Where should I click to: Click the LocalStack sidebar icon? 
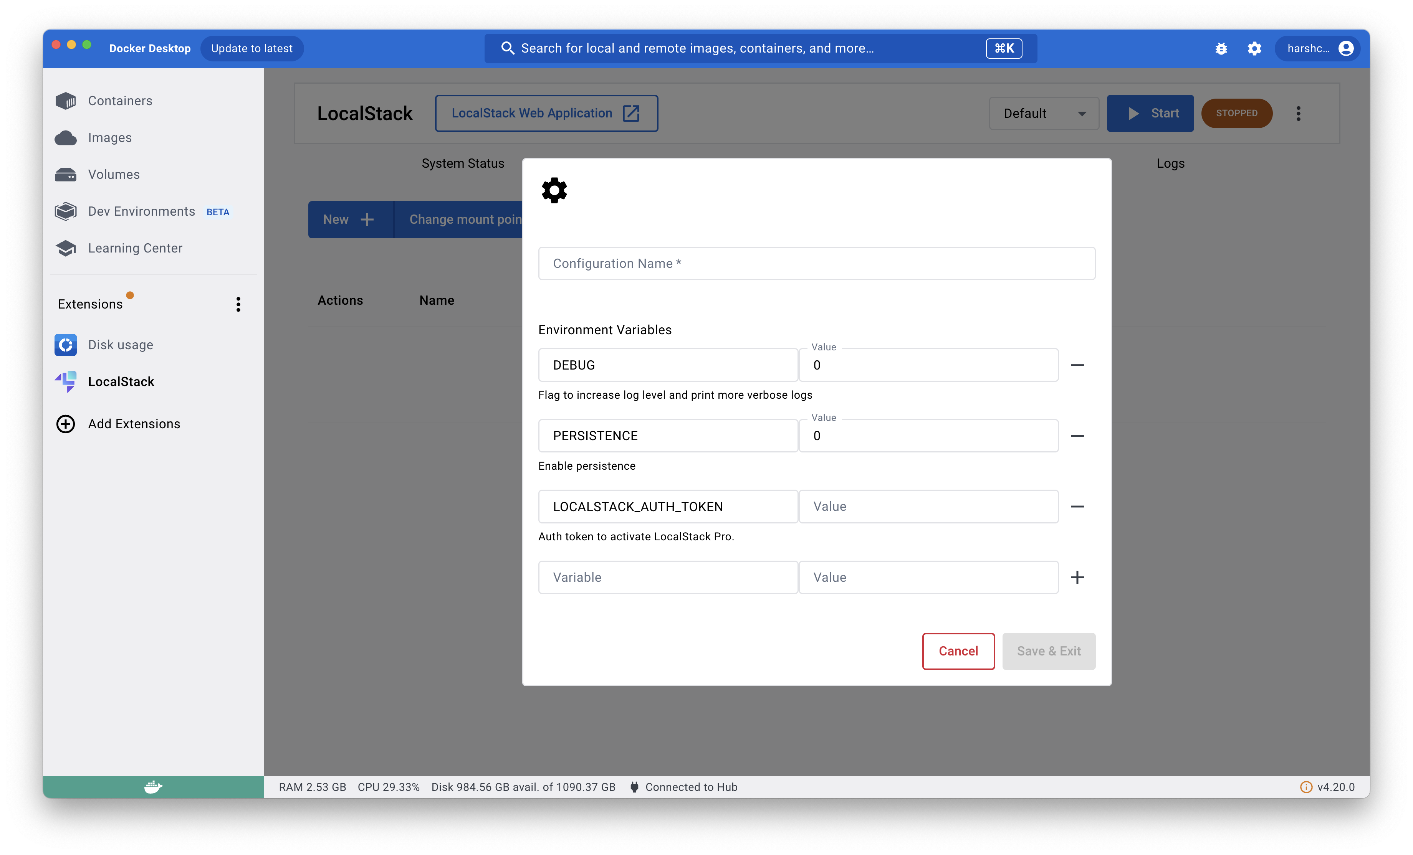(66, 381)
